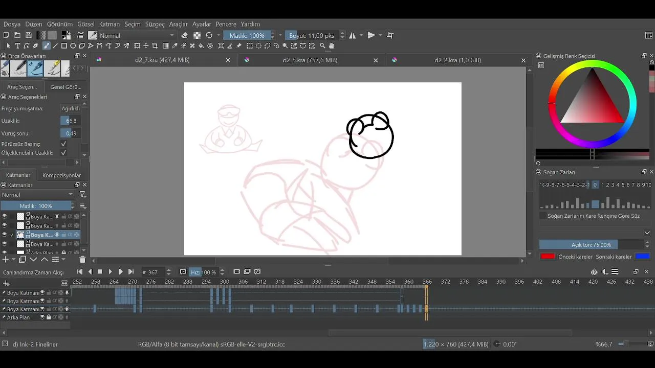Close the d2_7.kra tab
The width and height of the screenshot is (655, 368).
[x=228, y=60]
